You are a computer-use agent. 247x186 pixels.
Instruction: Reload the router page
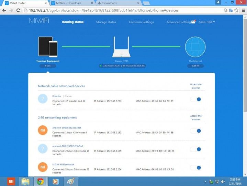tap(18, 10)
